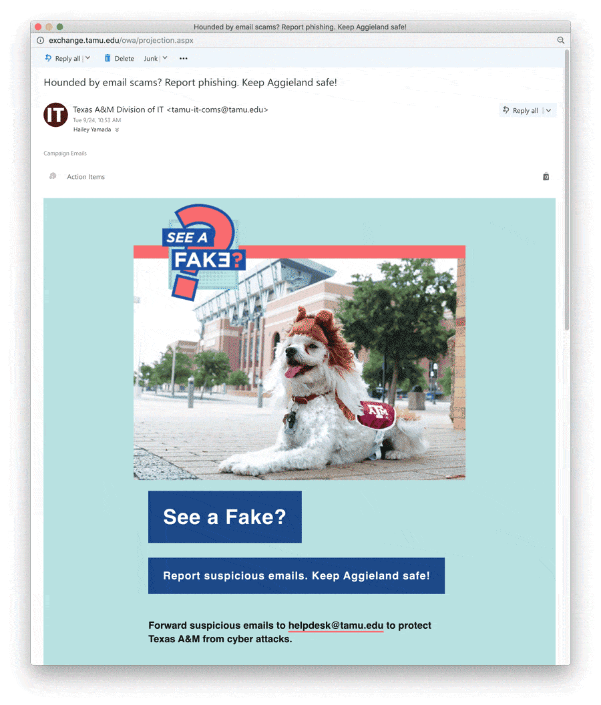Click the exchange.tamu.edu address field

point(121,41)
